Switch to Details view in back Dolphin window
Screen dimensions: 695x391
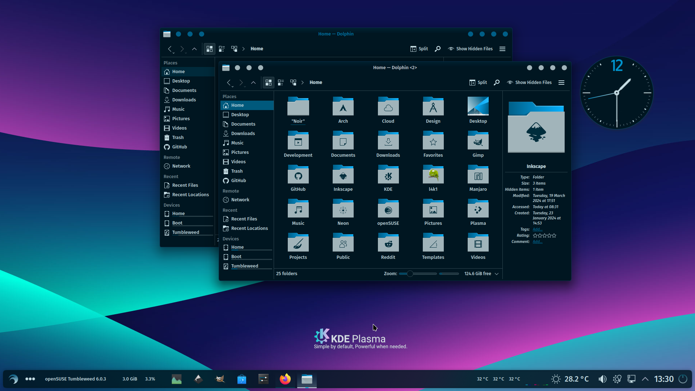[x=234, y=49]
